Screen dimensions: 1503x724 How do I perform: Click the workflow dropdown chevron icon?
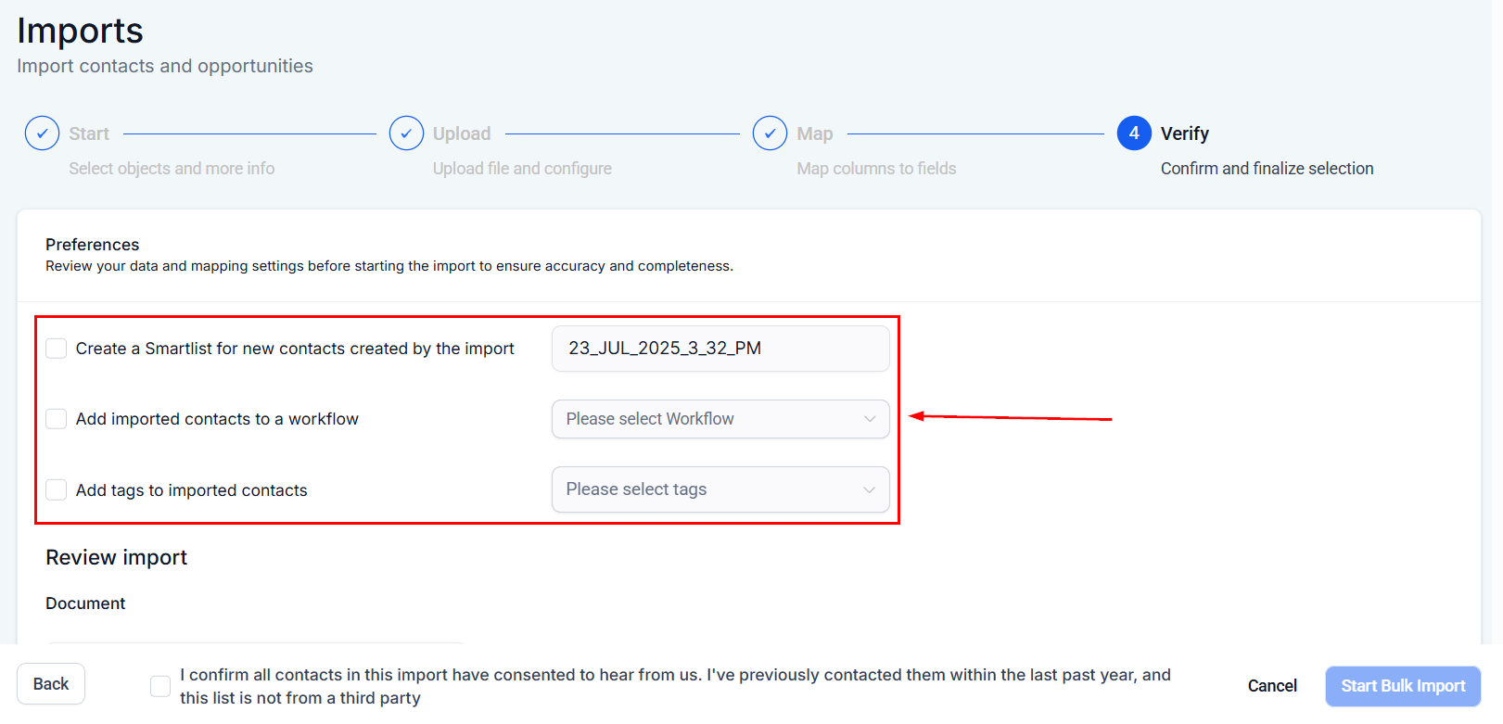(x=870, y=419)
